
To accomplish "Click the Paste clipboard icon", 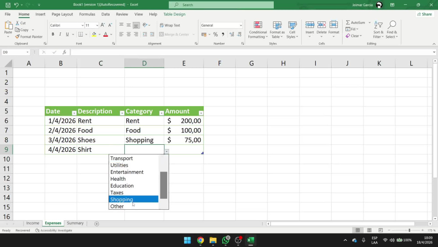I will tap(8, 26).
